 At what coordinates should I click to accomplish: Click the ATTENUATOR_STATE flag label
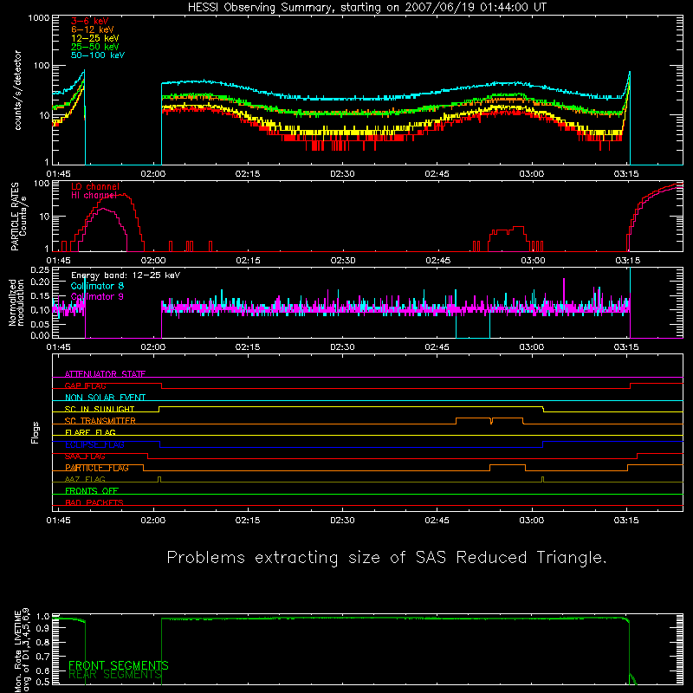pyautogui.click(x=105, y=374)
